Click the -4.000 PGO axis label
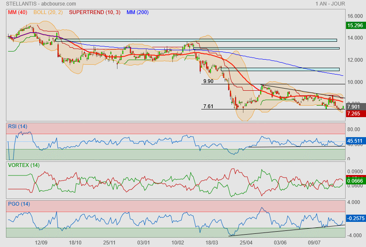This screenshot has width=366, height=247. pos(355,236)
